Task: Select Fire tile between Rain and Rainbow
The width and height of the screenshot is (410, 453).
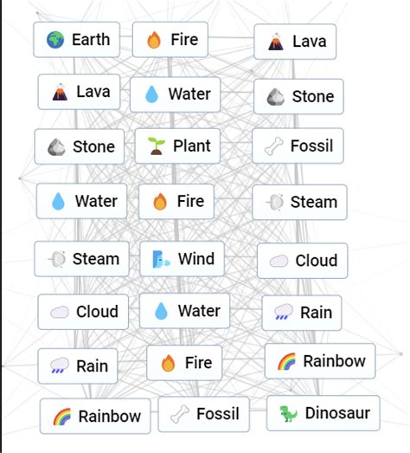Action: click(x=184, y=363)
